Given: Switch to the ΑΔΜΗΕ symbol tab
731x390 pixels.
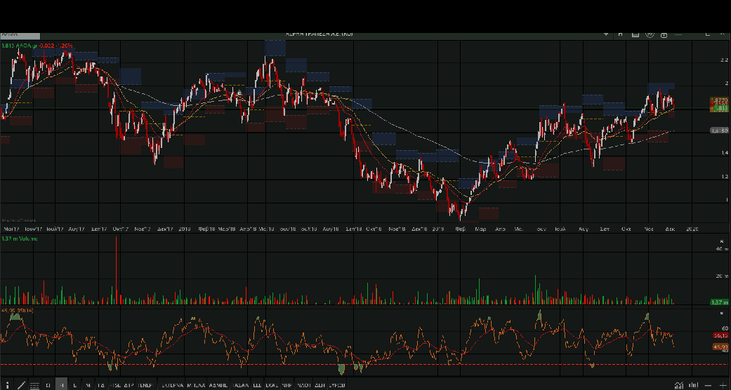Looking at the screenshot, I should pos(218,385).
